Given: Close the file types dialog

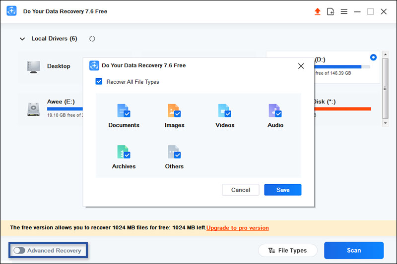Looking at the screenshot, I should click(x=301, y=66).
